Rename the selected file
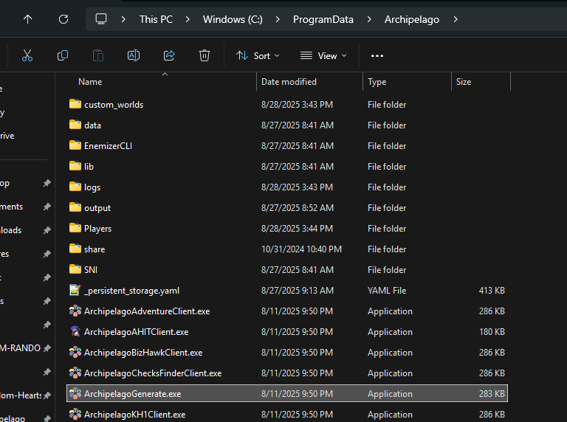Screen dimensions: 567x422 click(134, 55)
